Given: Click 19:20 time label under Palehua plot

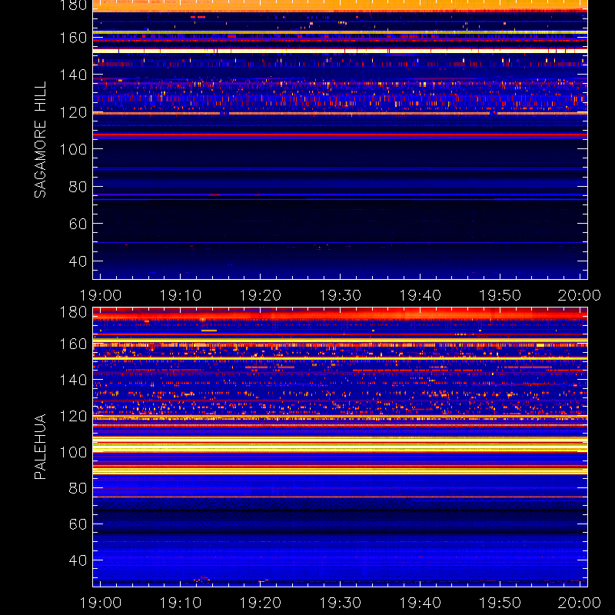Looking at the screenshot, I should point(261,603).
